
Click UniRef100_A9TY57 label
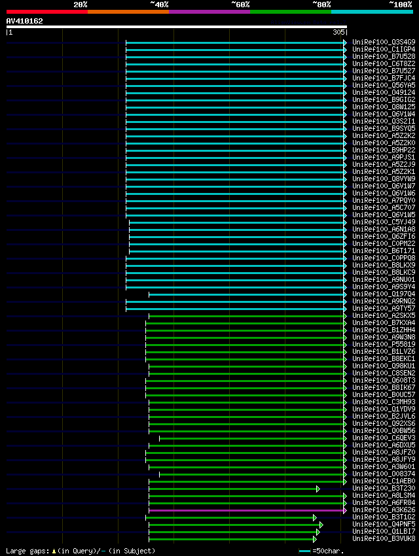[384, 309]
